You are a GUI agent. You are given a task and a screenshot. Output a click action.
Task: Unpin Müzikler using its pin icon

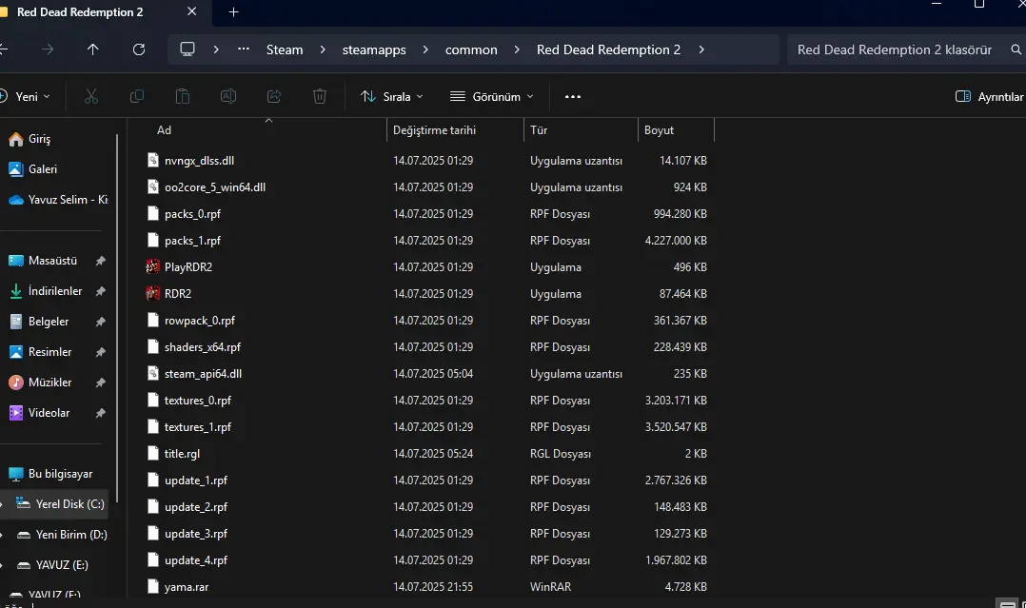pyautogui.click(x=100, y=382)
